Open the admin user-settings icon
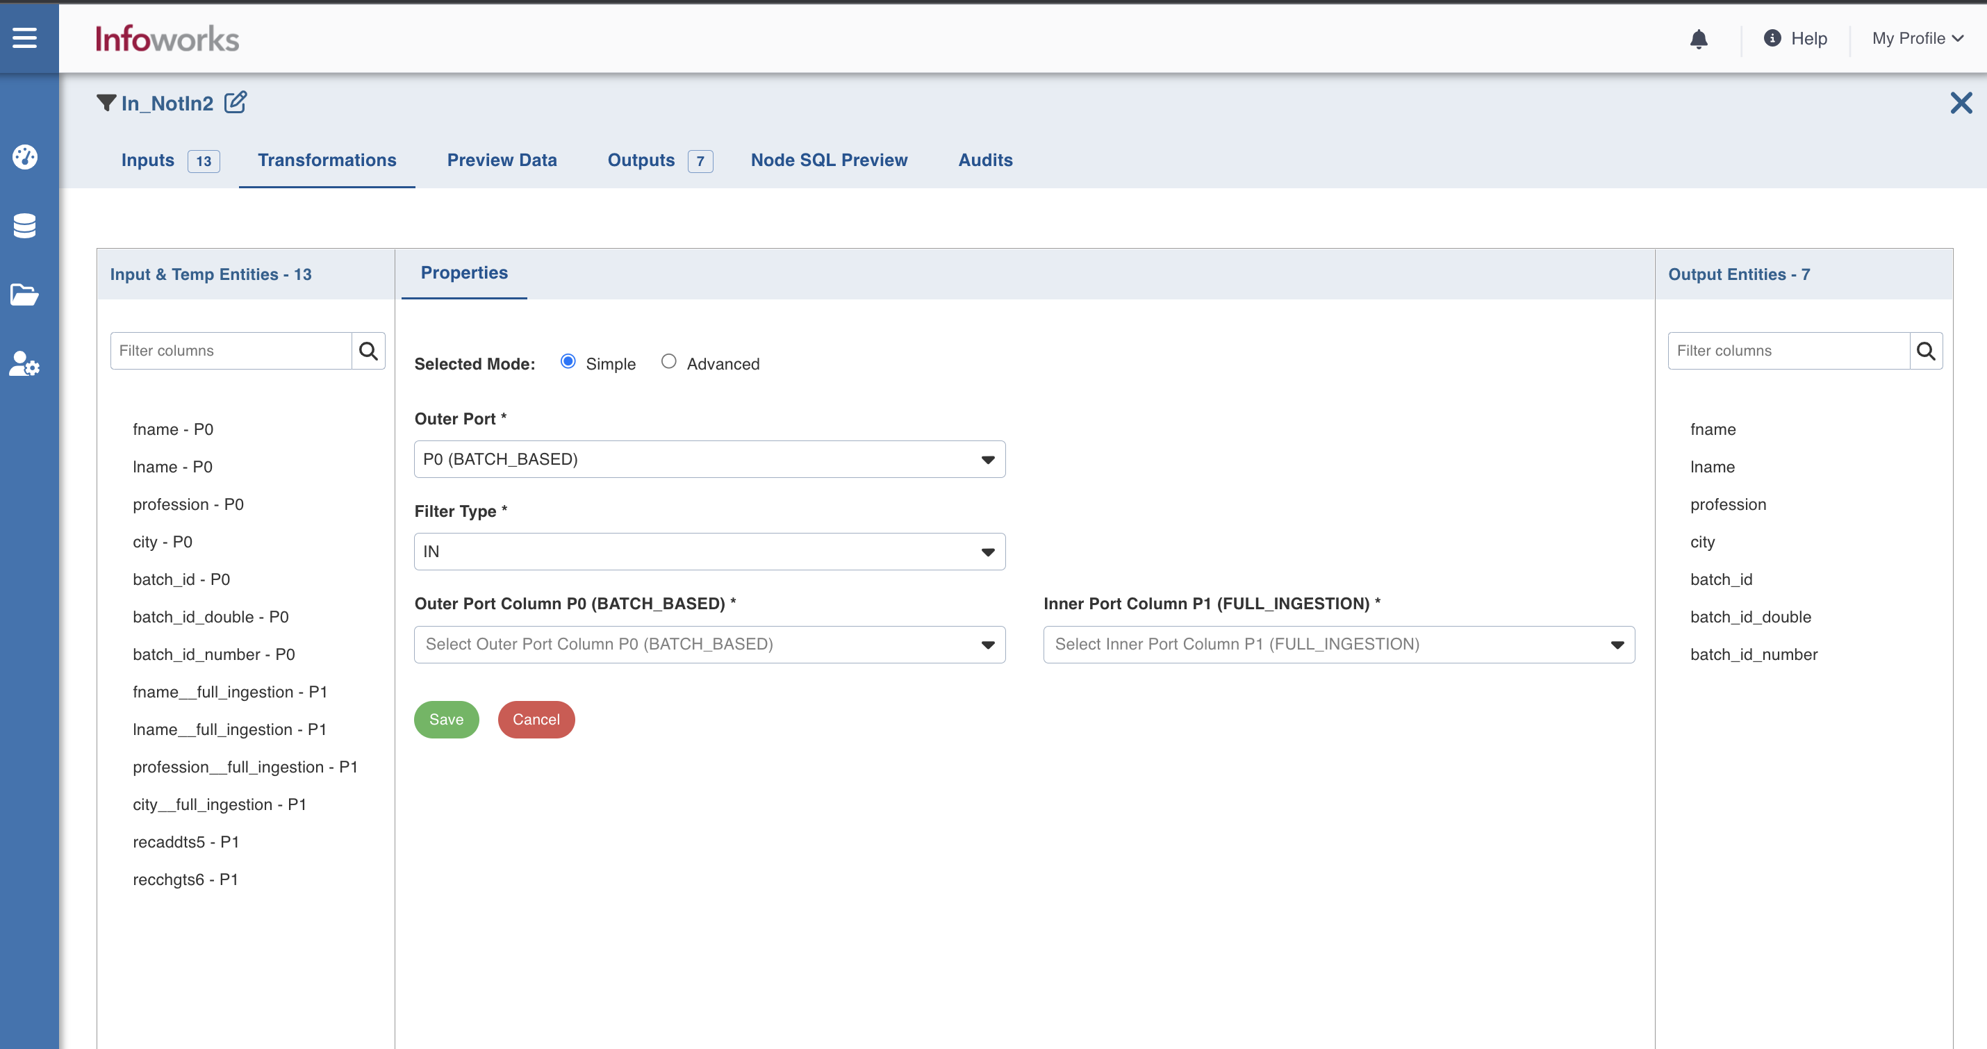Image resolution: width=1987 pixels, height=1049 pixels. click(x=25, y=363)
